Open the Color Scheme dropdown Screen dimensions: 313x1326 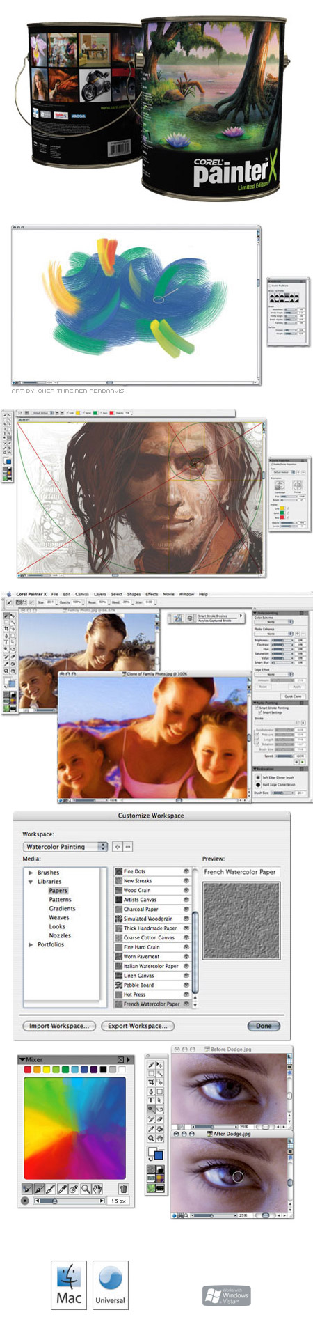pyautogui.click(x=273, y=622)
